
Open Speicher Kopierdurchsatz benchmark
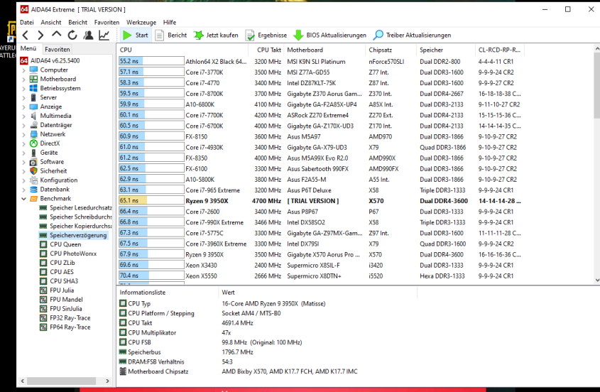click(76, 226)
